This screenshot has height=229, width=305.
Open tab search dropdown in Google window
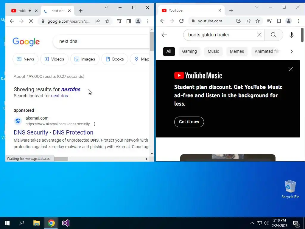pos(106,7)
